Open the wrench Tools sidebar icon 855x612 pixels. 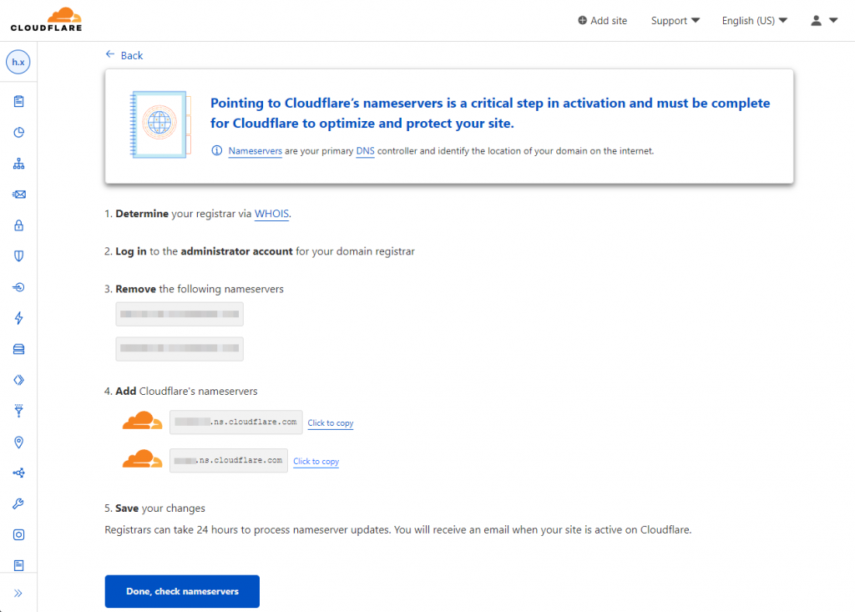tap(18, 503)
